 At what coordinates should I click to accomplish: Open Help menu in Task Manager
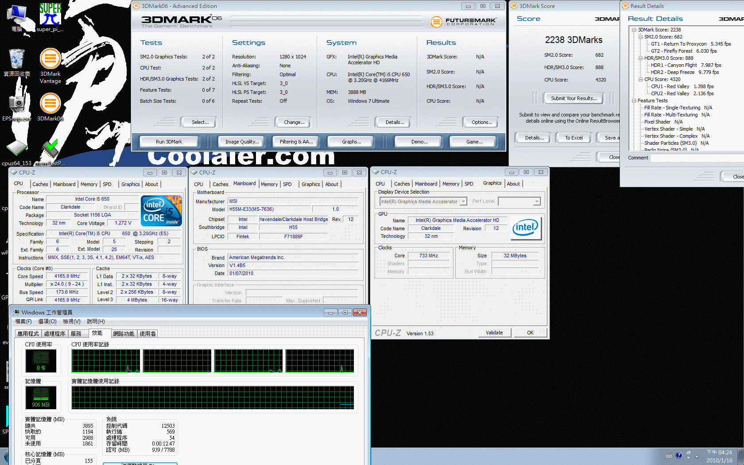point(96,322)
